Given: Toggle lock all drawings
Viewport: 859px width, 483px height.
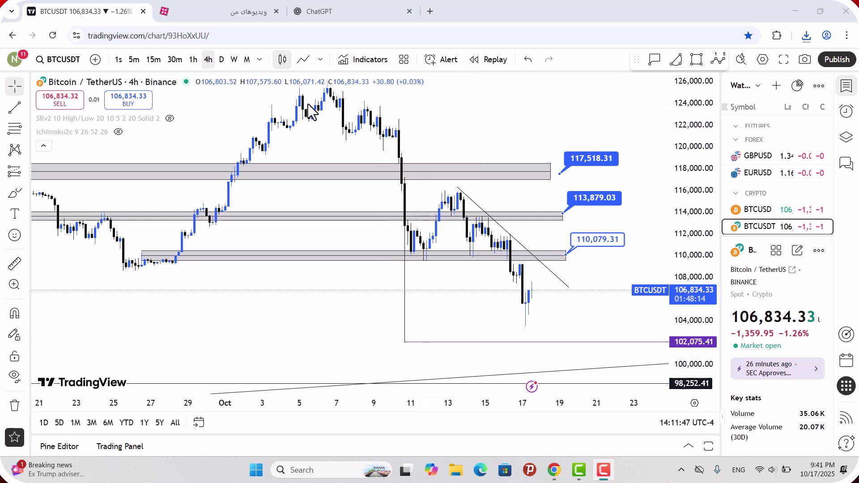Looking at the screenshot, I should 14,356.
